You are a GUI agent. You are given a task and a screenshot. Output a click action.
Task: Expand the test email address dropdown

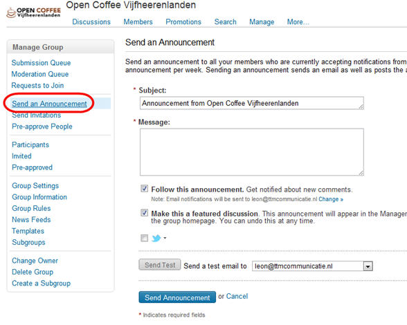pyautogui.click(x=368, y=266)
